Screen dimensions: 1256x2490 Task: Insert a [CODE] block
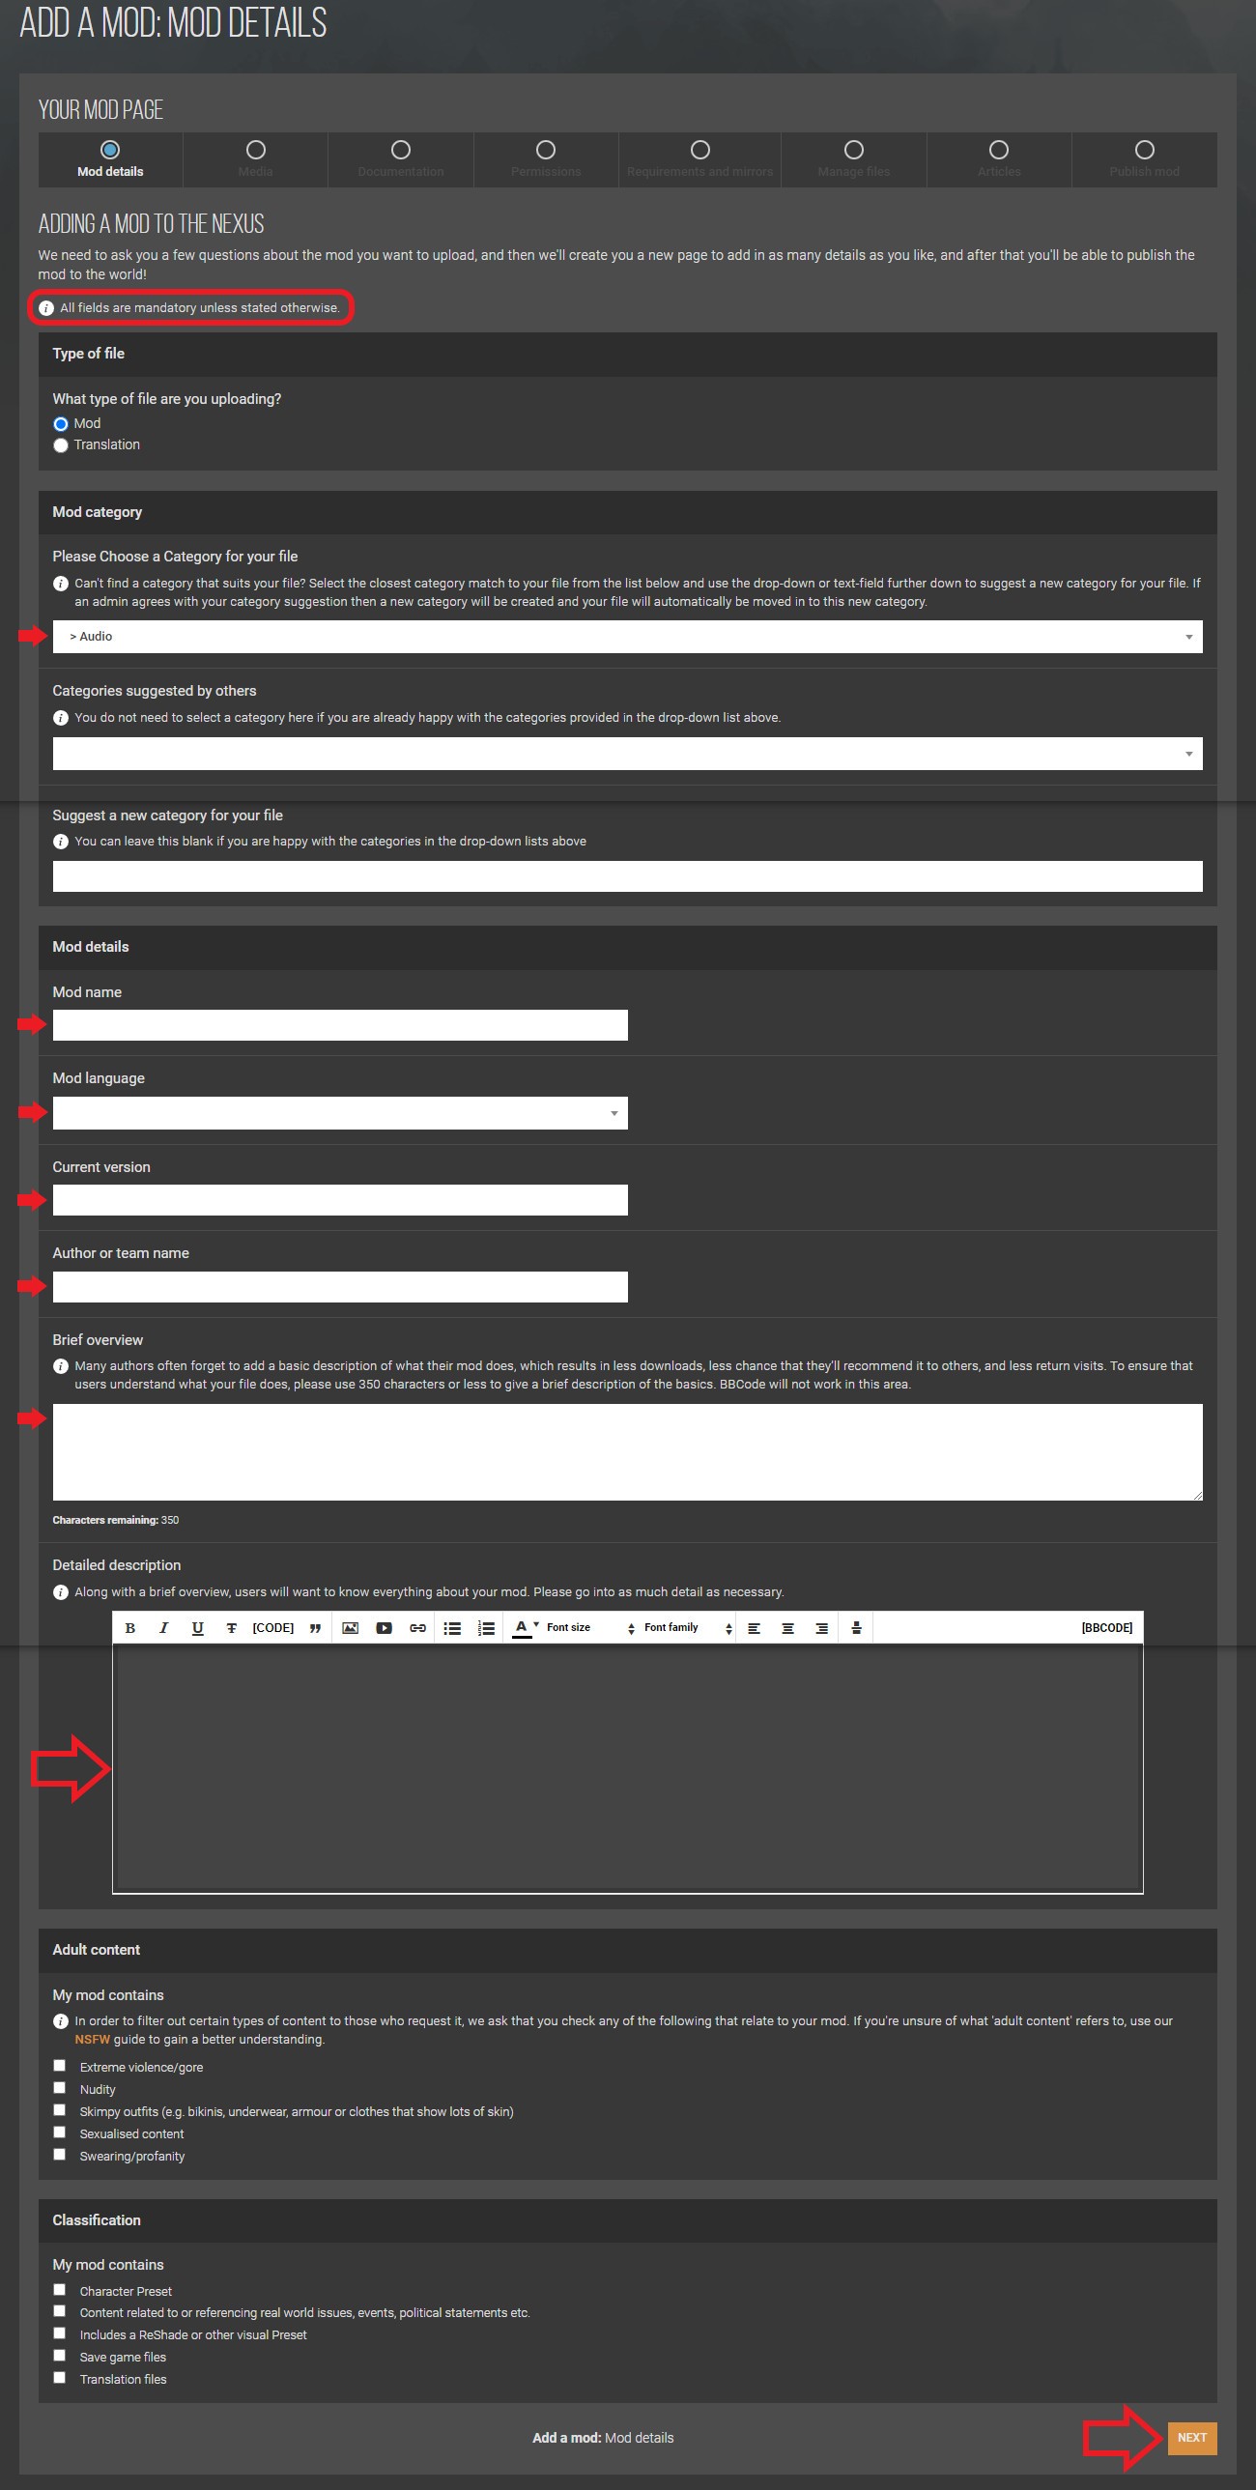click(x=273, y=1628)
